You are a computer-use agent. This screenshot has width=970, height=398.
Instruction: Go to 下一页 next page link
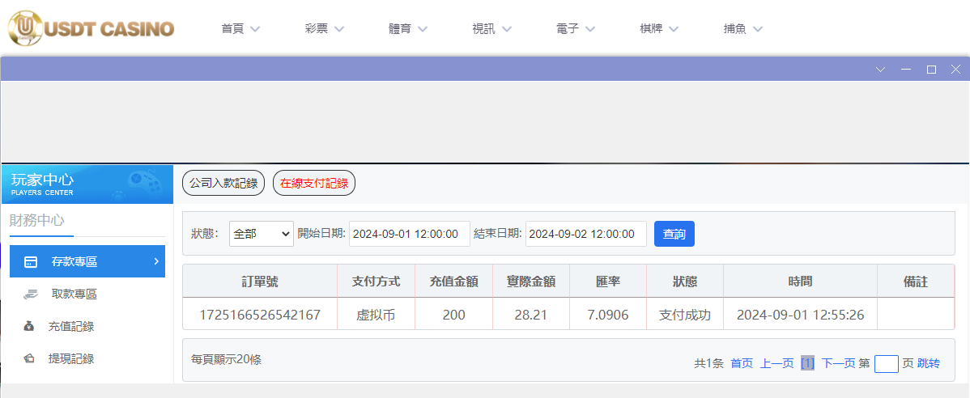point(838,364)
